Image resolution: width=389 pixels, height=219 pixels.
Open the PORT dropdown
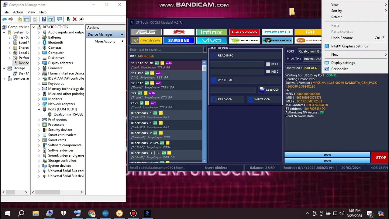coord(309,51)
